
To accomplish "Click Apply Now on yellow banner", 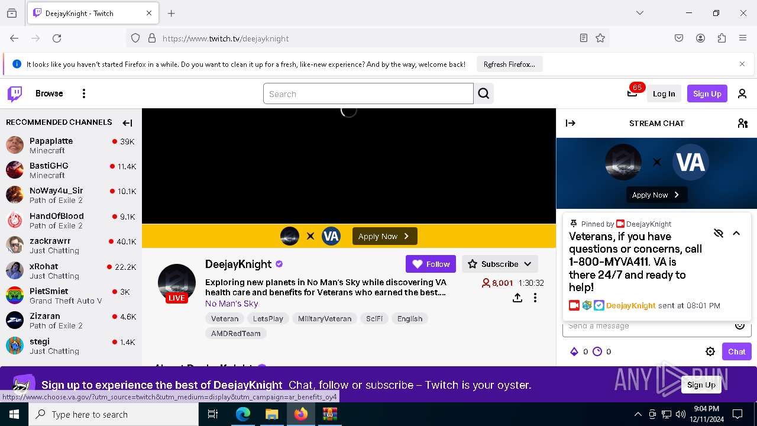I will [x=384, y=236].
